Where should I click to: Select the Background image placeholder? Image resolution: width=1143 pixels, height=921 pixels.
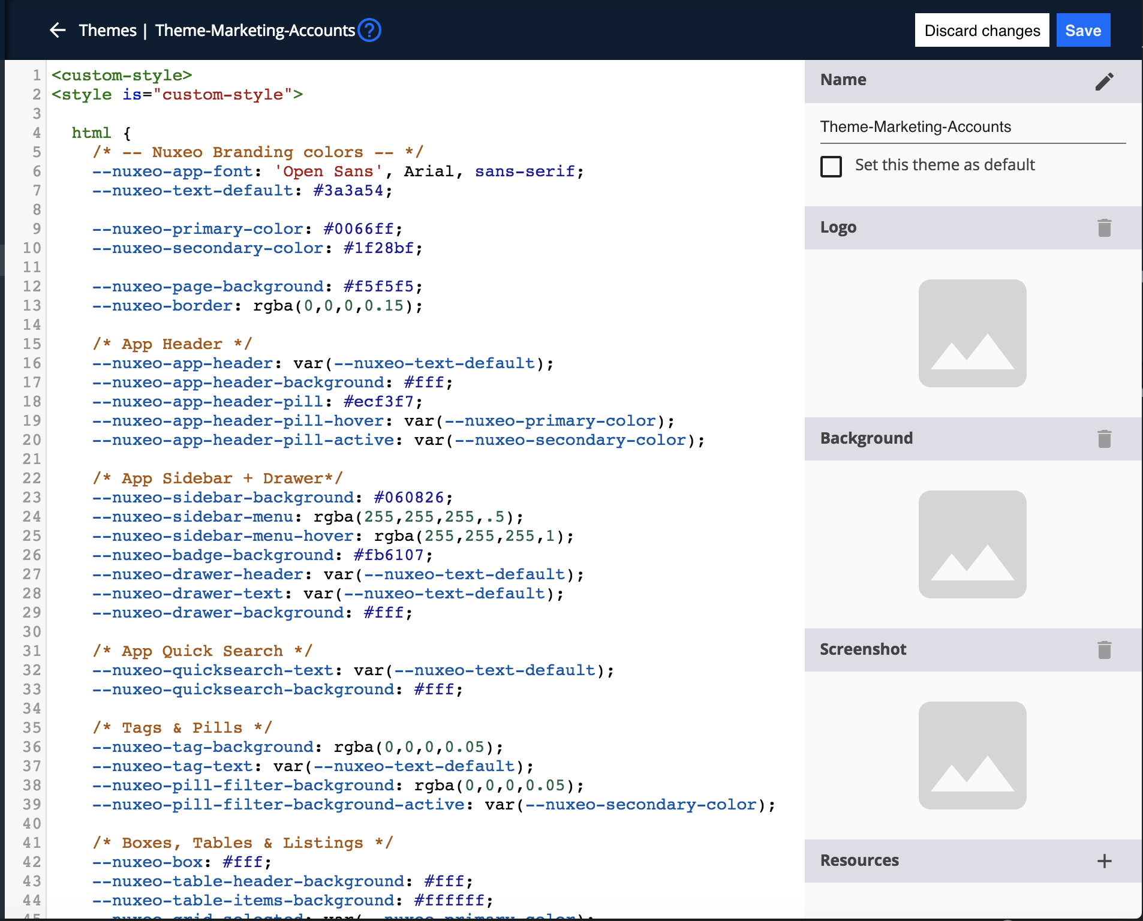click(x=972, y=544)
